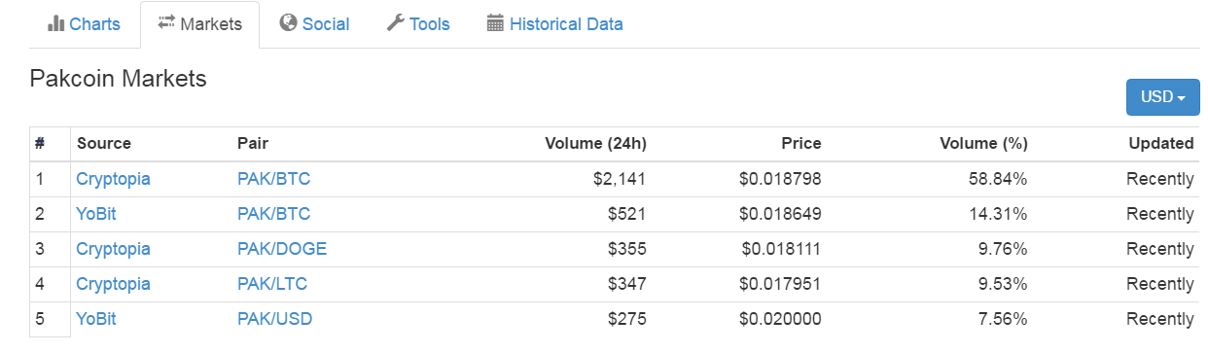
Task: Open PAK/BTC pair link for Cryptopia
Action: [274, 179]
